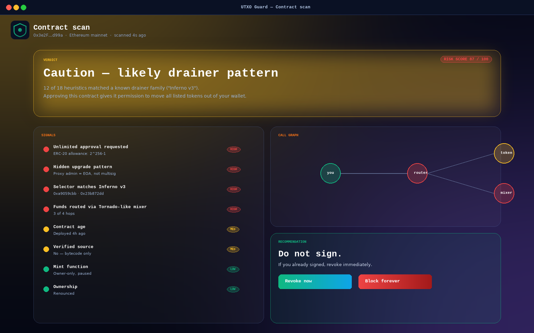
Task: Click the VERDICT label
Action: 50,60
